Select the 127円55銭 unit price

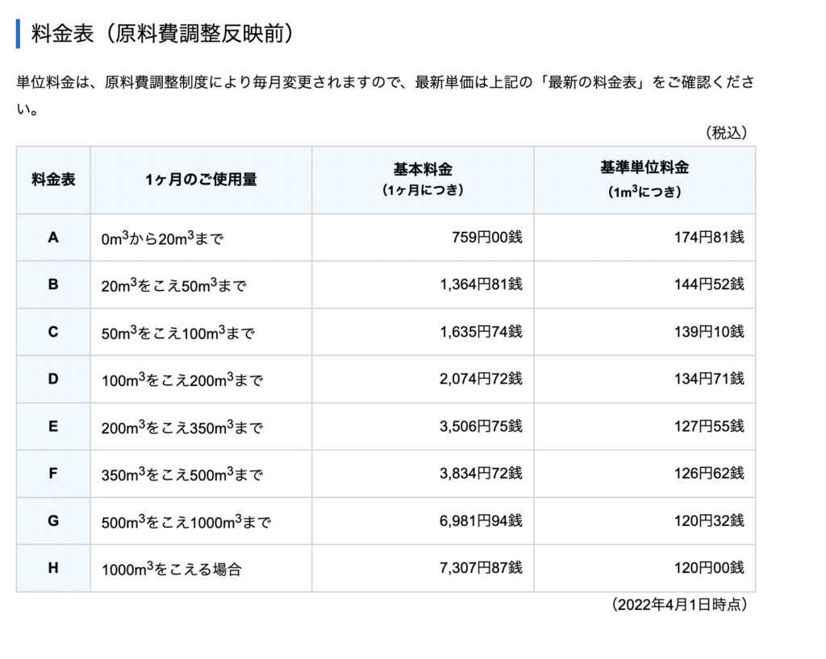709,426
